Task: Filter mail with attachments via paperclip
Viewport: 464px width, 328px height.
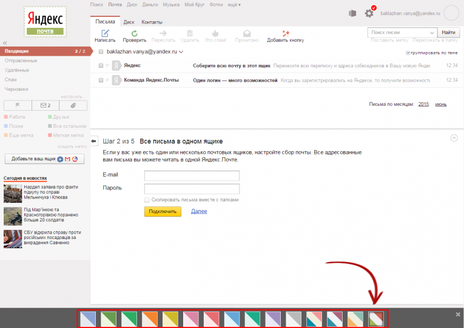Action: pos(73,105)
